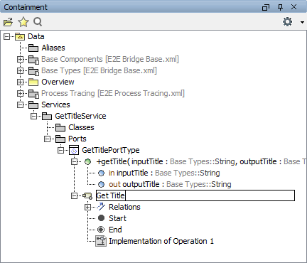Collapse the Data root node
Screen dimensions: 307x263
pyautogui.click(x=7, y=37)
